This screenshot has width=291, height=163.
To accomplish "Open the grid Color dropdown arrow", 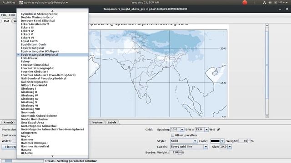I will [x=222, y=141].
